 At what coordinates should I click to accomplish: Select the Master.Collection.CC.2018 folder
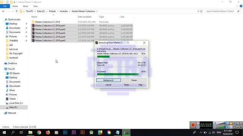(x=47, y=22)
